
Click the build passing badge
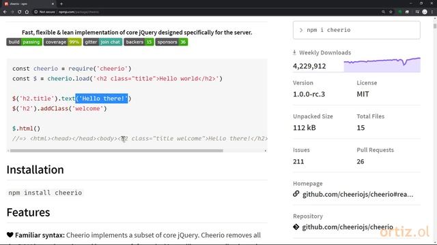(x=25, y=42)
